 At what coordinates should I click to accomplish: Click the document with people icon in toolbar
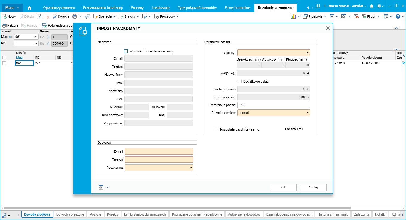coord(144,17)
